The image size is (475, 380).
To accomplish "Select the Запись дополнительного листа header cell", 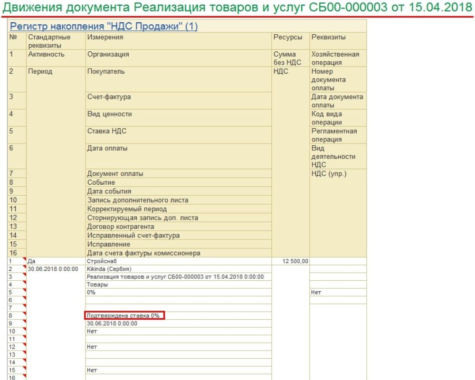I will pyautogui.click(x=179, y=200).
